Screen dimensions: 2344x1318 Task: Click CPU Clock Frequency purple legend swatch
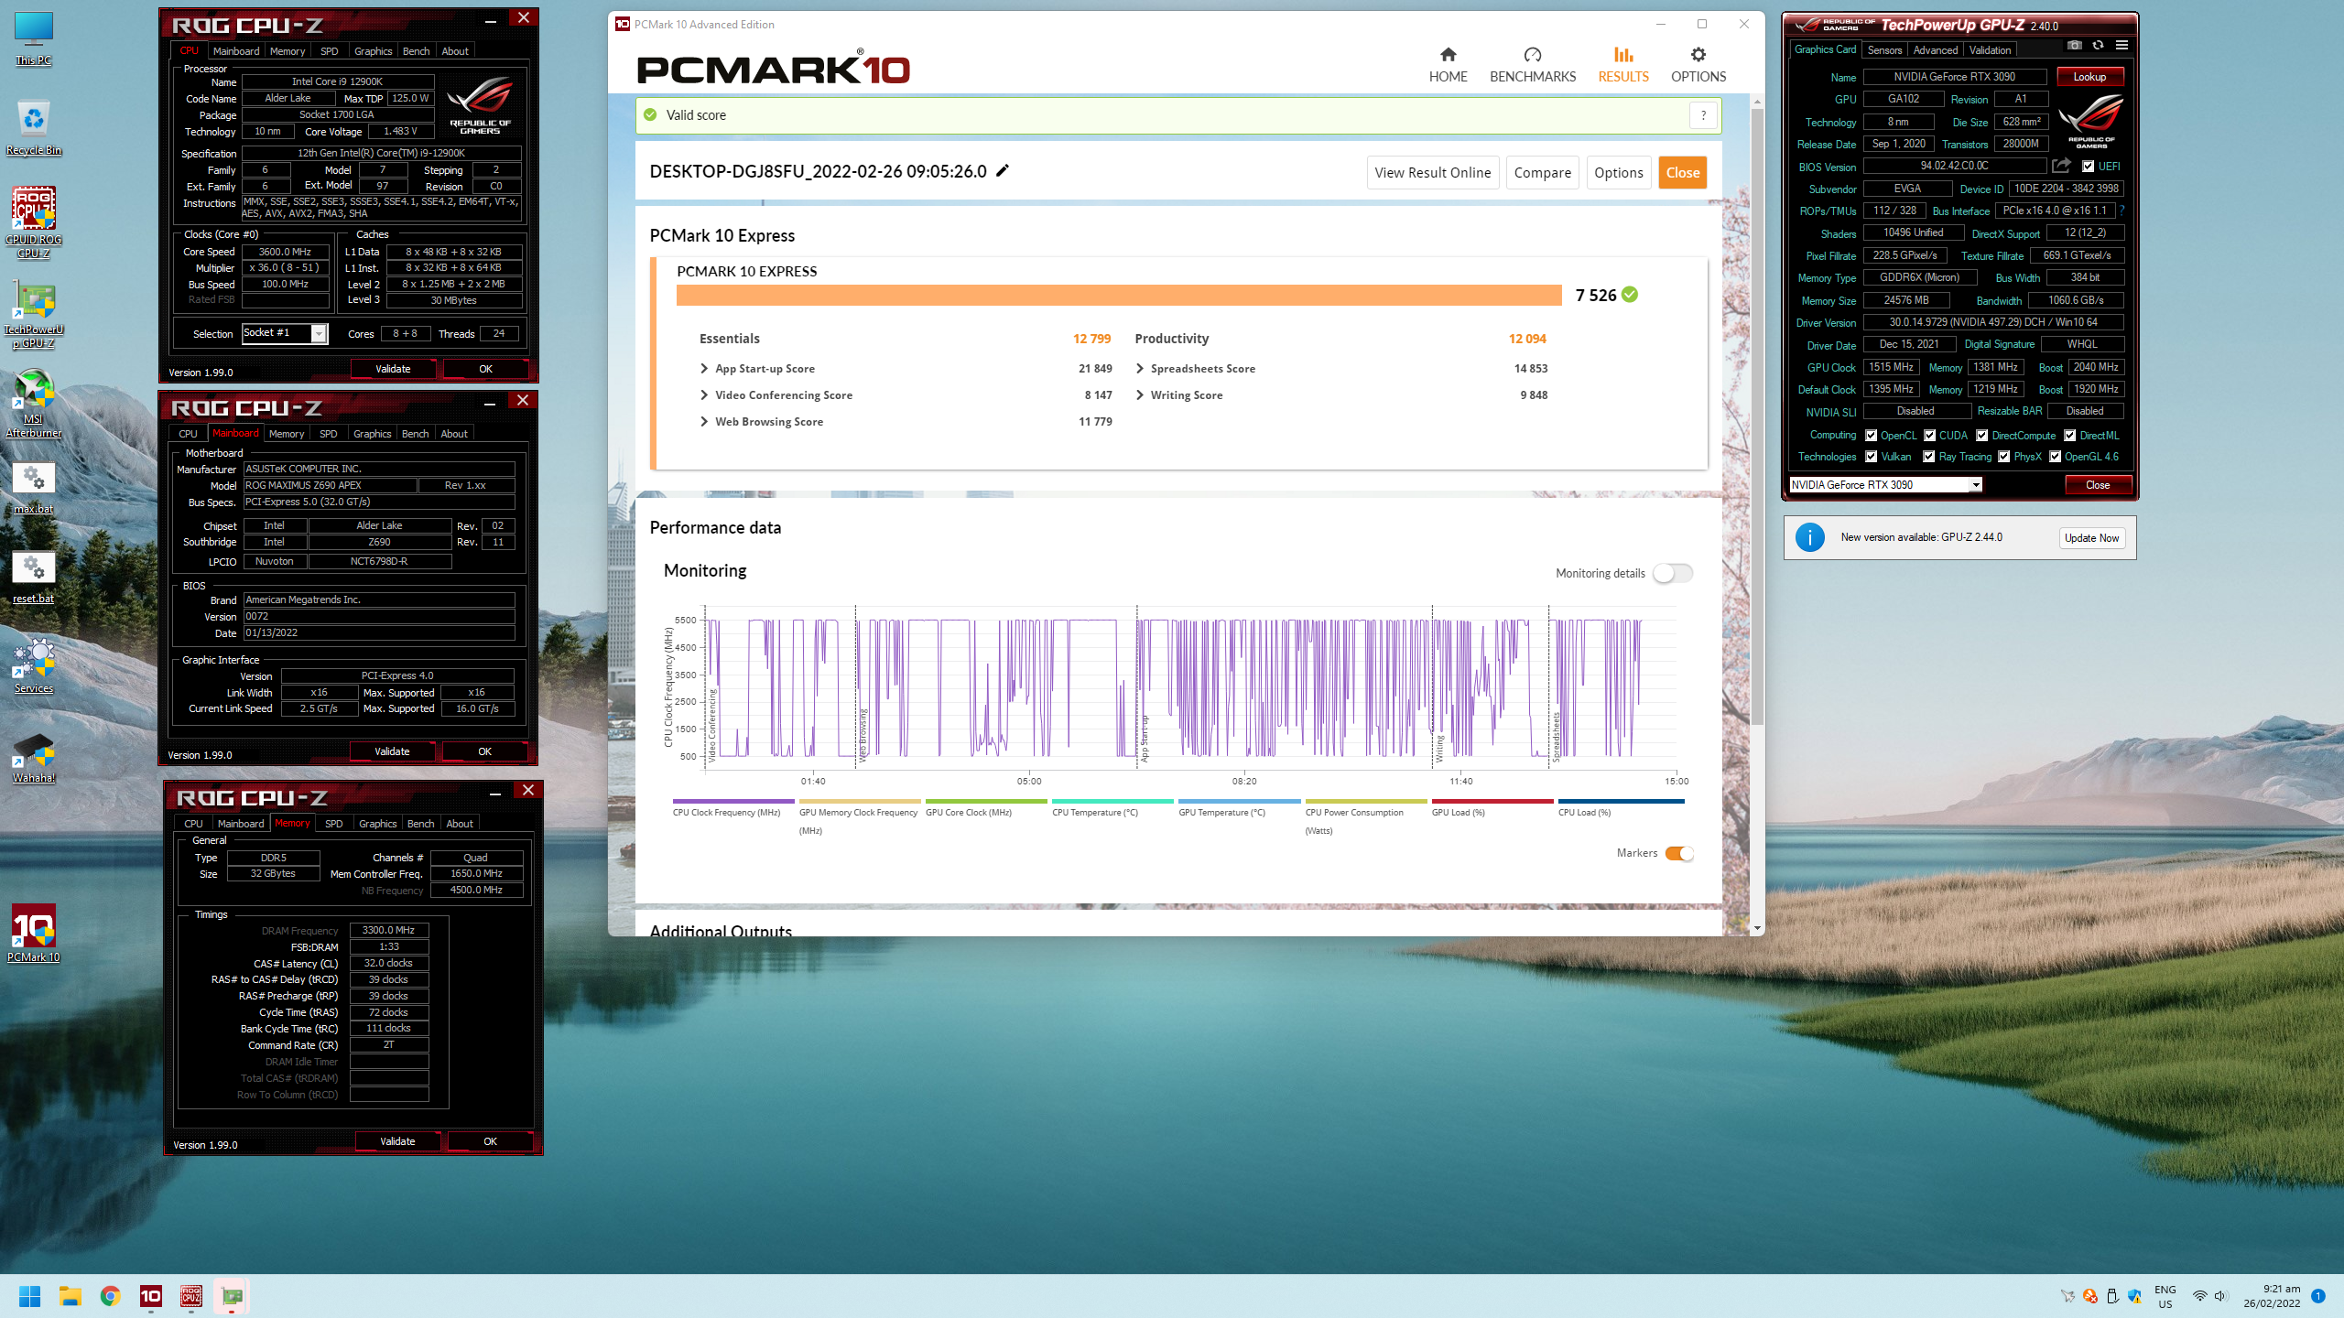pos(732,801)
